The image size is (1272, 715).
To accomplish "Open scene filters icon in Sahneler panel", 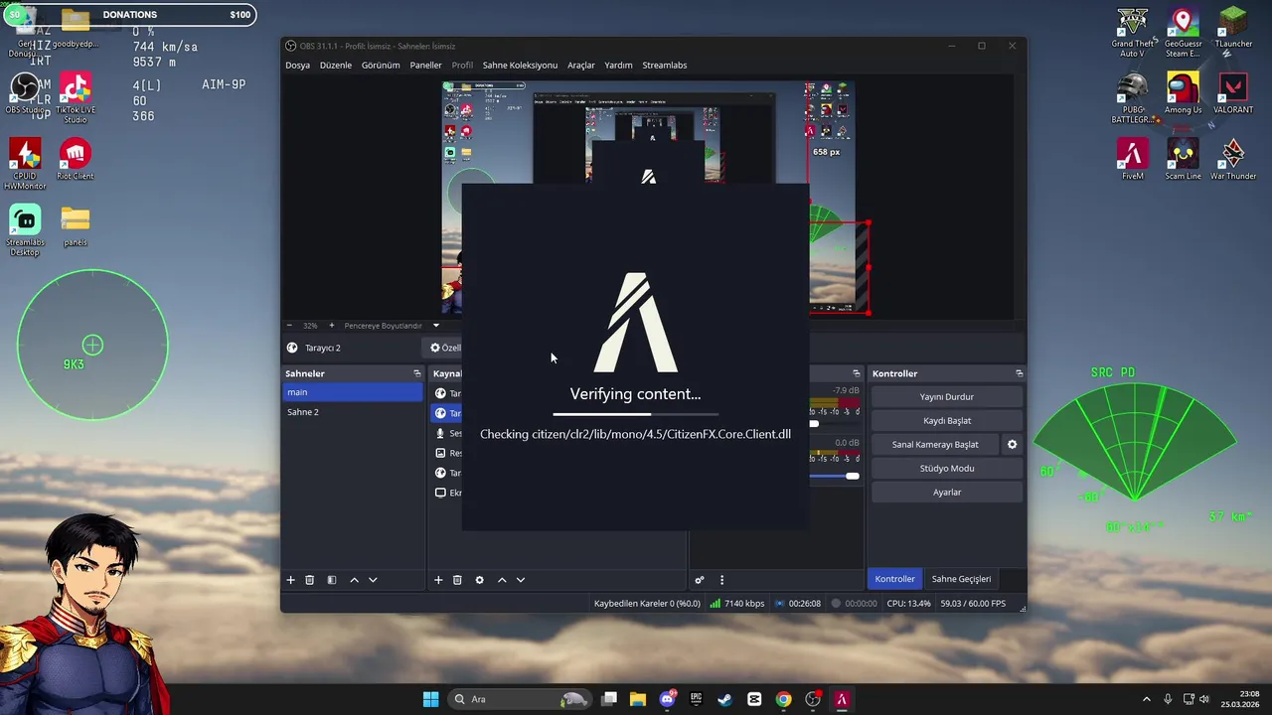I will [332, 580].
